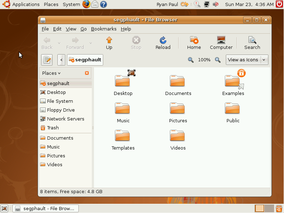Click the segphault path bar button

85,60
